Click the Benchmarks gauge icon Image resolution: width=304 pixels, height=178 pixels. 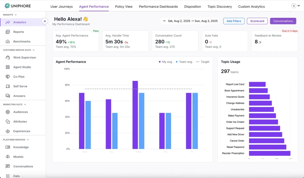click(8, 41)
